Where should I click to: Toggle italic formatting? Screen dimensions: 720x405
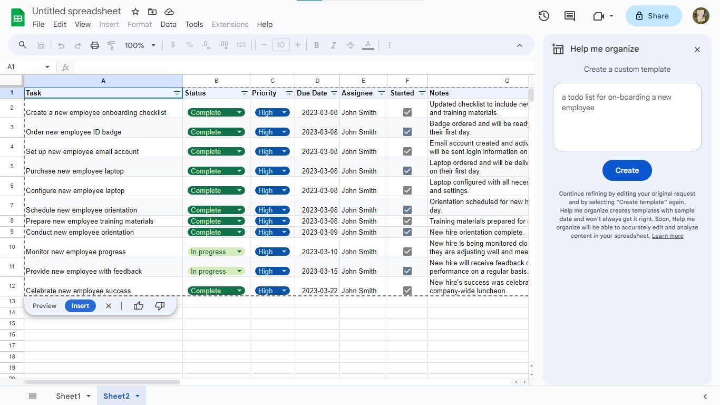[333, 45]
